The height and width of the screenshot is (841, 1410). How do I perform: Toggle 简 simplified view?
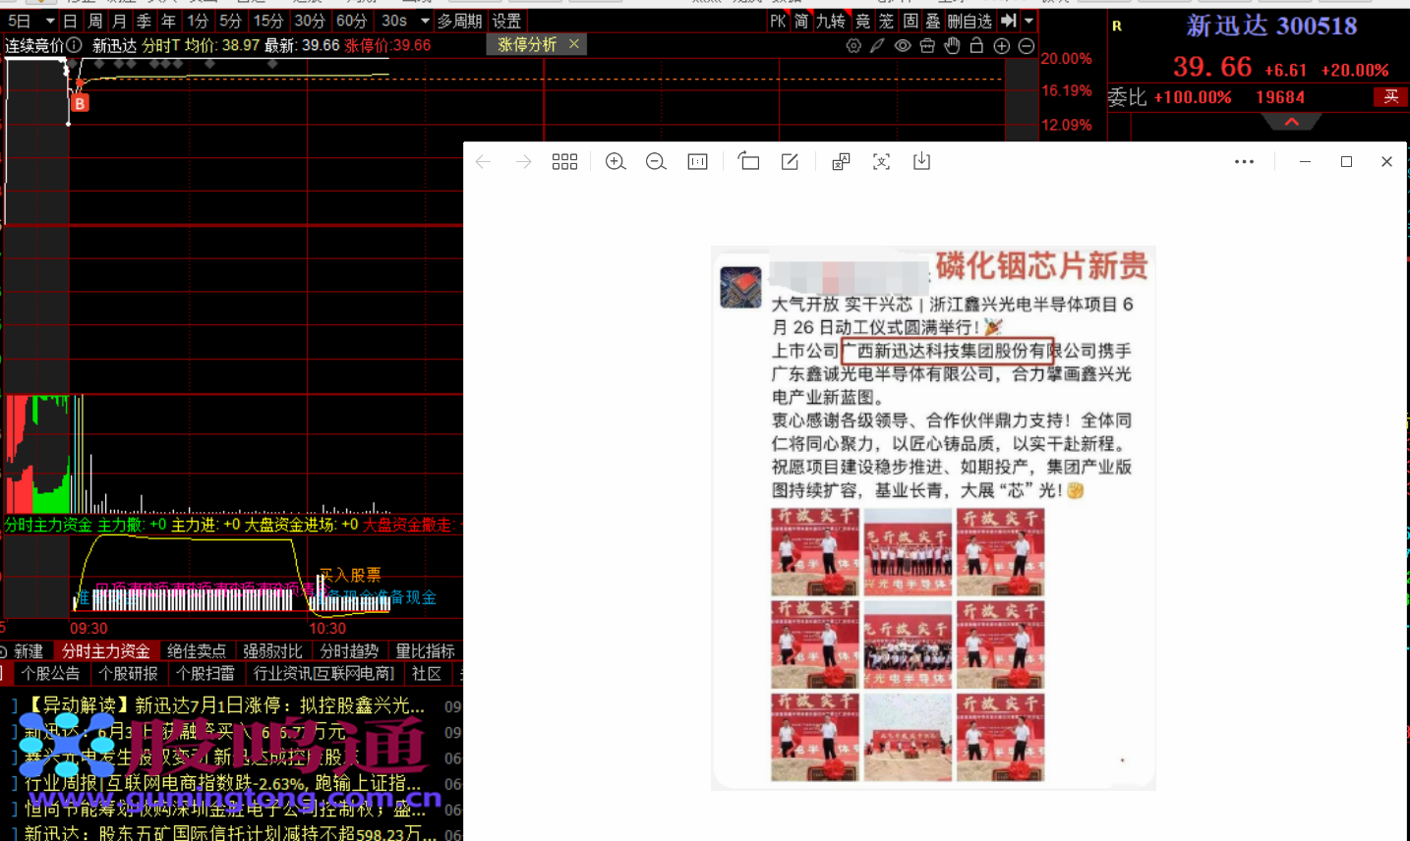(801, 21)
